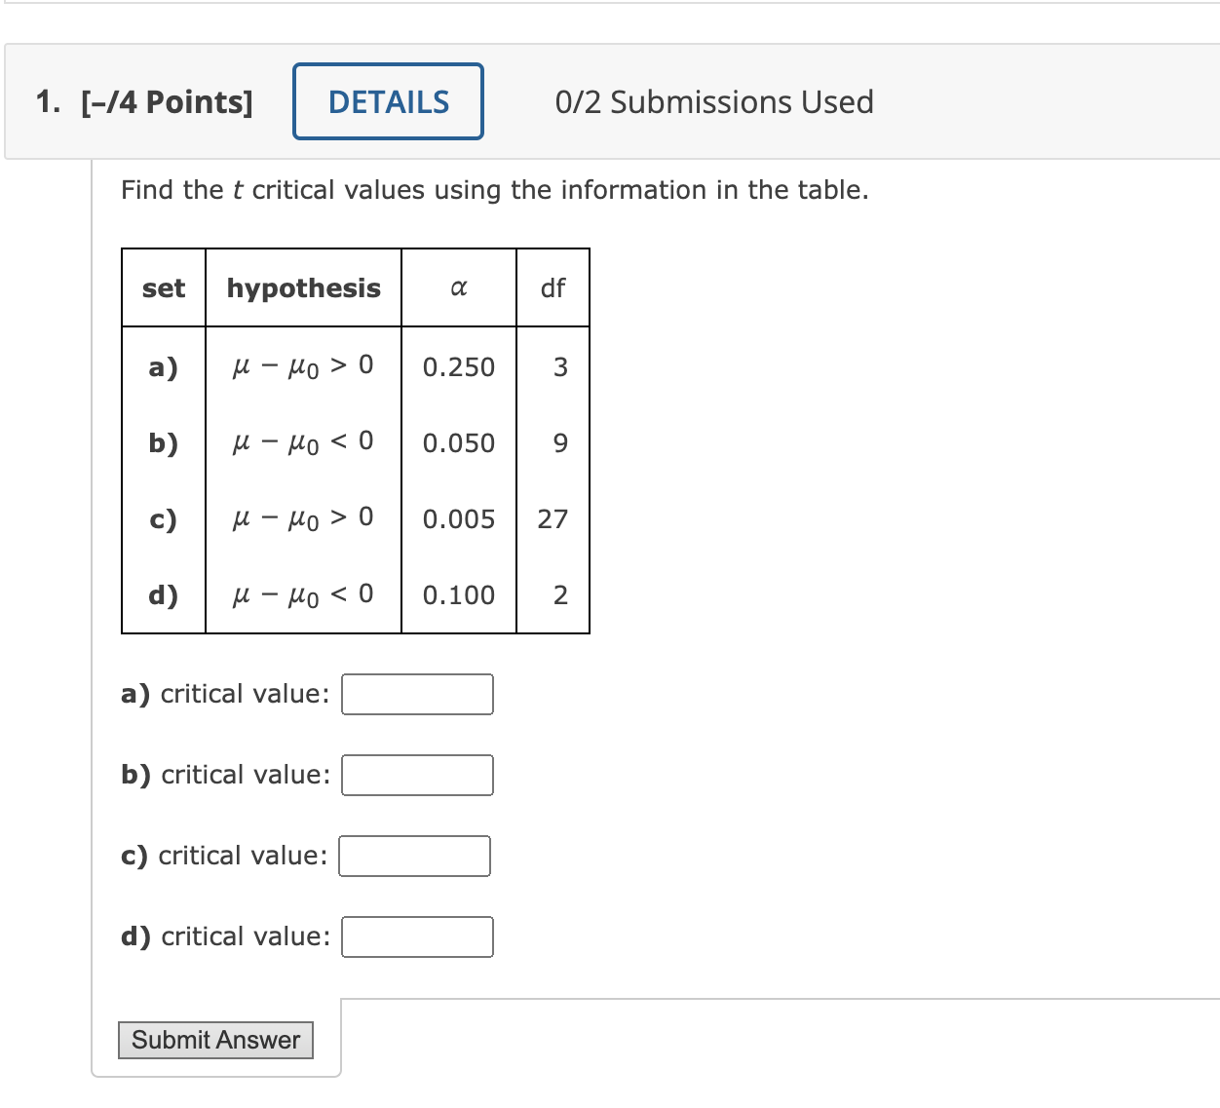Click the hypothesis cell for row d
The width and height of the screenshot is (1220, 1108).
coord(303,594)
